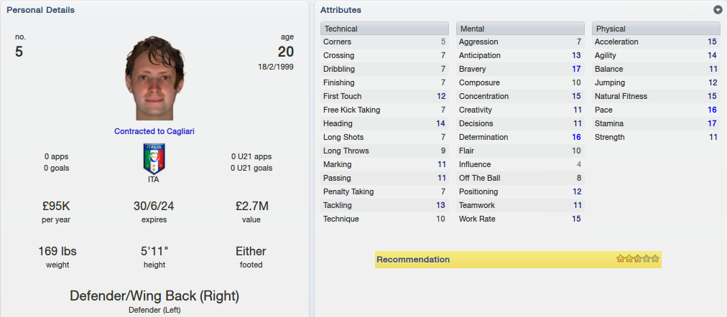Viewport: 727px width, 317px height.
Task: Click the recommendation star rating
Action: pos(637,259)
